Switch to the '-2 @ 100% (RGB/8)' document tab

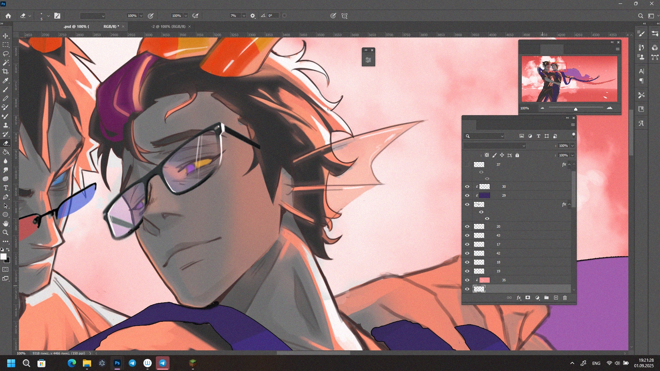[x=168, y=26]
